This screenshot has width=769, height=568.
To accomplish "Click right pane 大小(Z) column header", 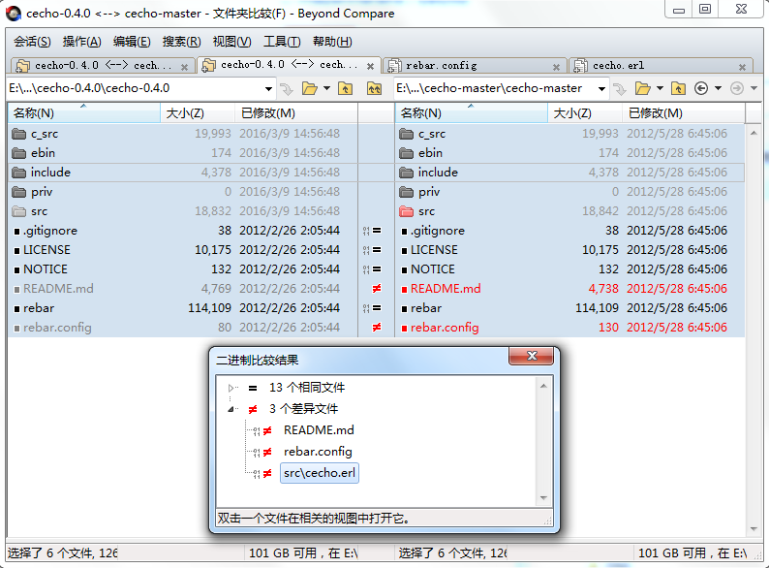I will pyautogui.click(x=585, y=113).
